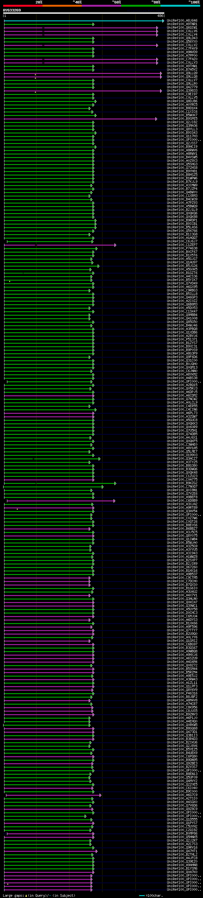Viewport: 203px width, 898px height.
Task: Click the cyan ~100% identity legend segment
Action: pos(180,6)
